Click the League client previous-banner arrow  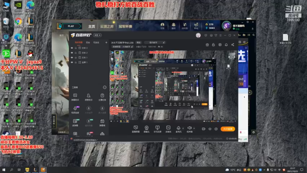coord(61,63)
